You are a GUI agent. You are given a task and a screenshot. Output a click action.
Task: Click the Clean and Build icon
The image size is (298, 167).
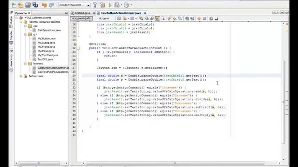click(x=102, y=5)
